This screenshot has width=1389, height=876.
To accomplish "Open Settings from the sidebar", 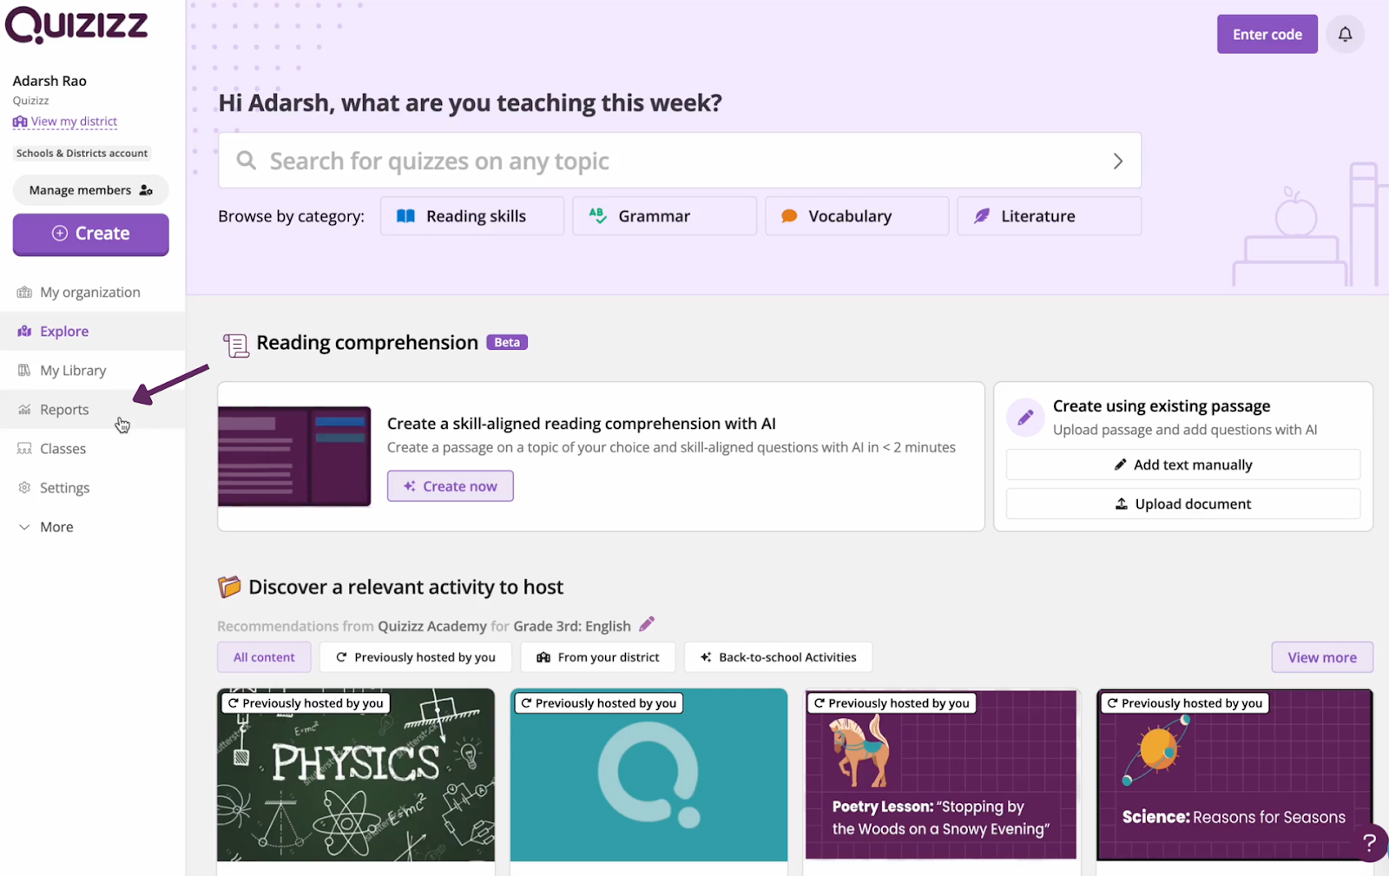I will (92, 488).
